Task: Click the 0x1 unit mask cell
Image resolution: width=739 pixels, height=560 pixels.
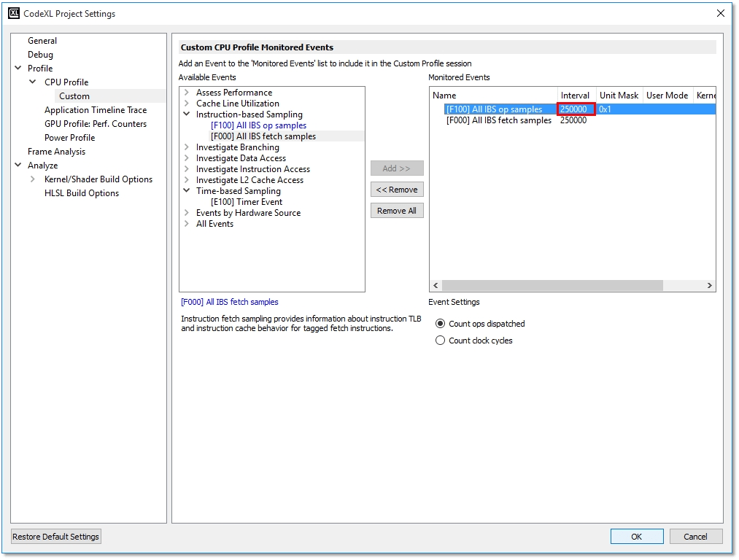Action: tap(605, 109)
